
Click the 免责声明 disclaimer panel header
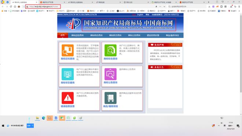tap(165, 45)
